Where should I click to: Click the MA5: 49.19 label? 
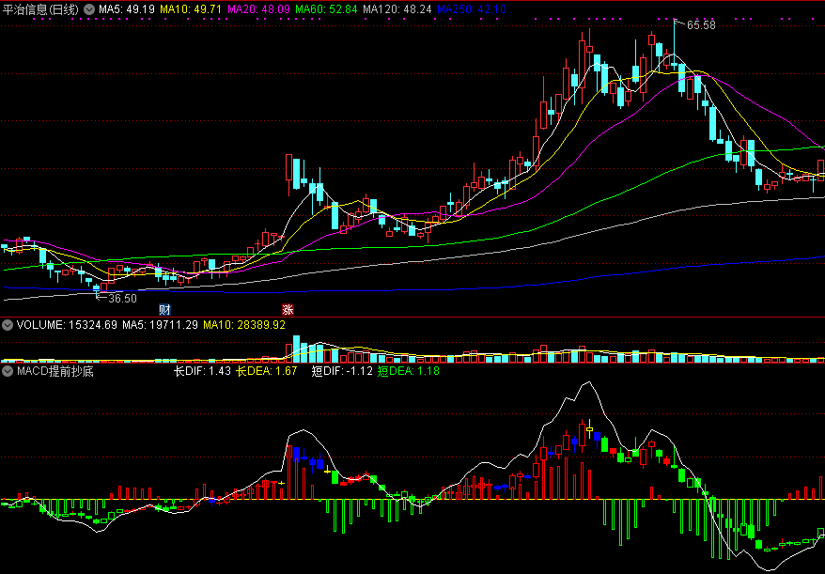click(127, 9)
